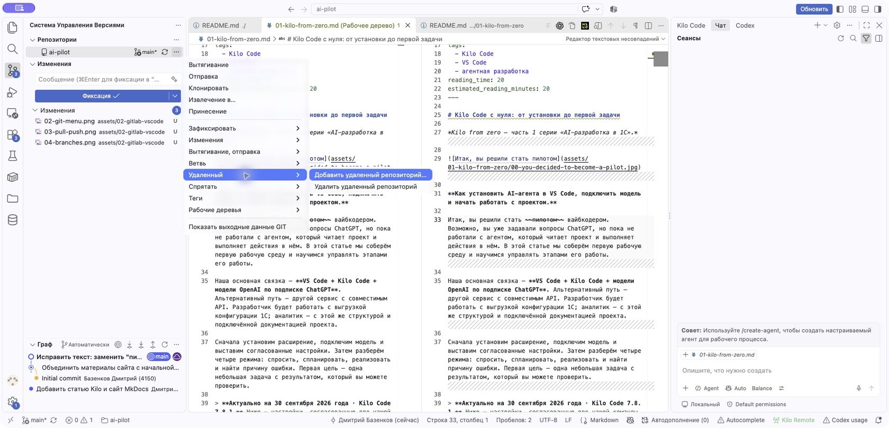
Task: Toggle the sessions filter funnel button
Action: point(866,38)
